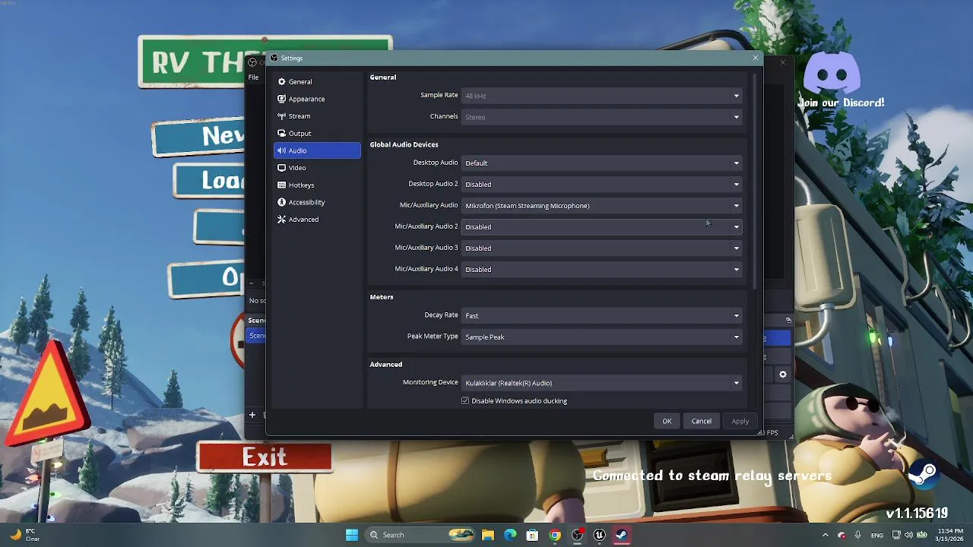Click the Apply button
973x547 pixels.
[740, 421]
